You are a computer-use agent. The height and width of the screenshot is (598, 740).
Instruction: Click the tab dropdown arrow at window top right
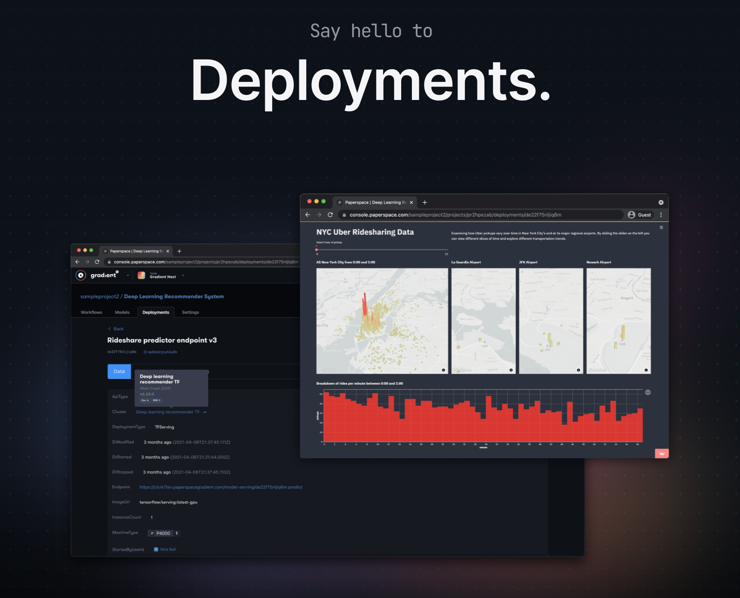click(x=661, y=202)
